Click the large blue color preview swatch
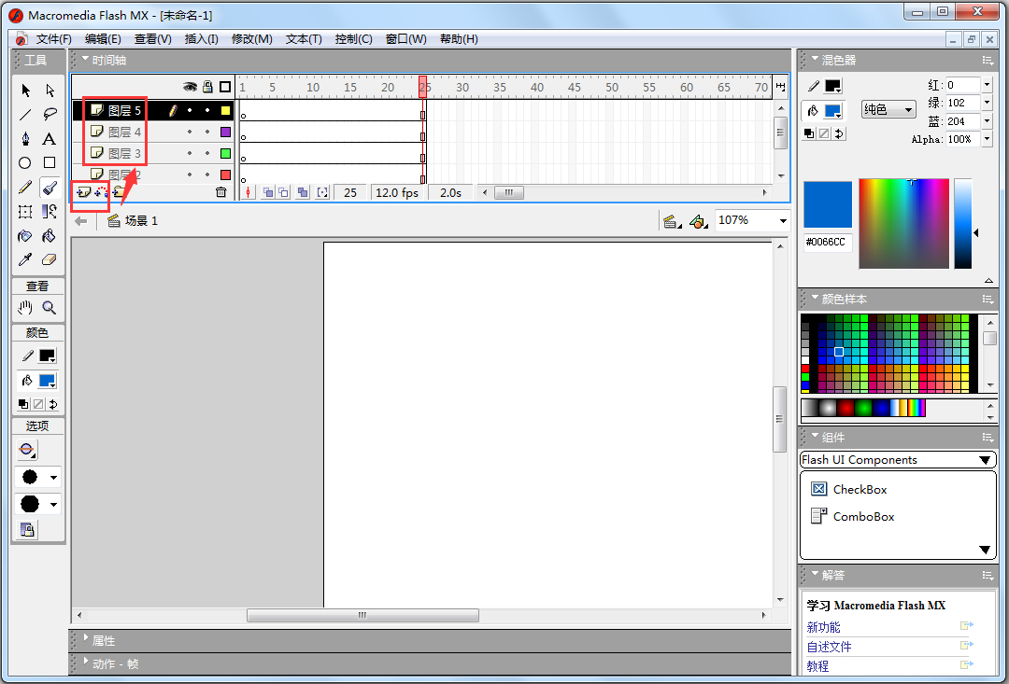 pos(827,204)
